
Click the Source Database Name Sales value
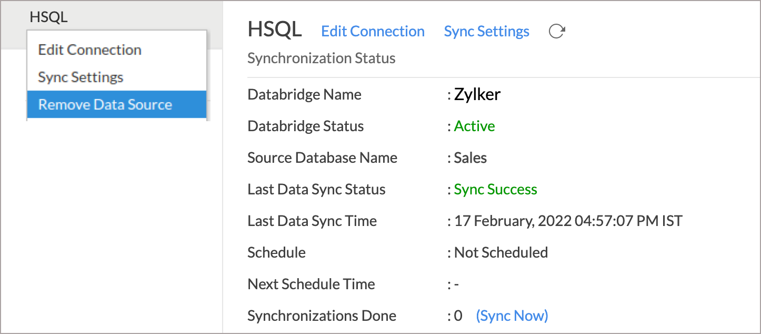tap(470, 158)
